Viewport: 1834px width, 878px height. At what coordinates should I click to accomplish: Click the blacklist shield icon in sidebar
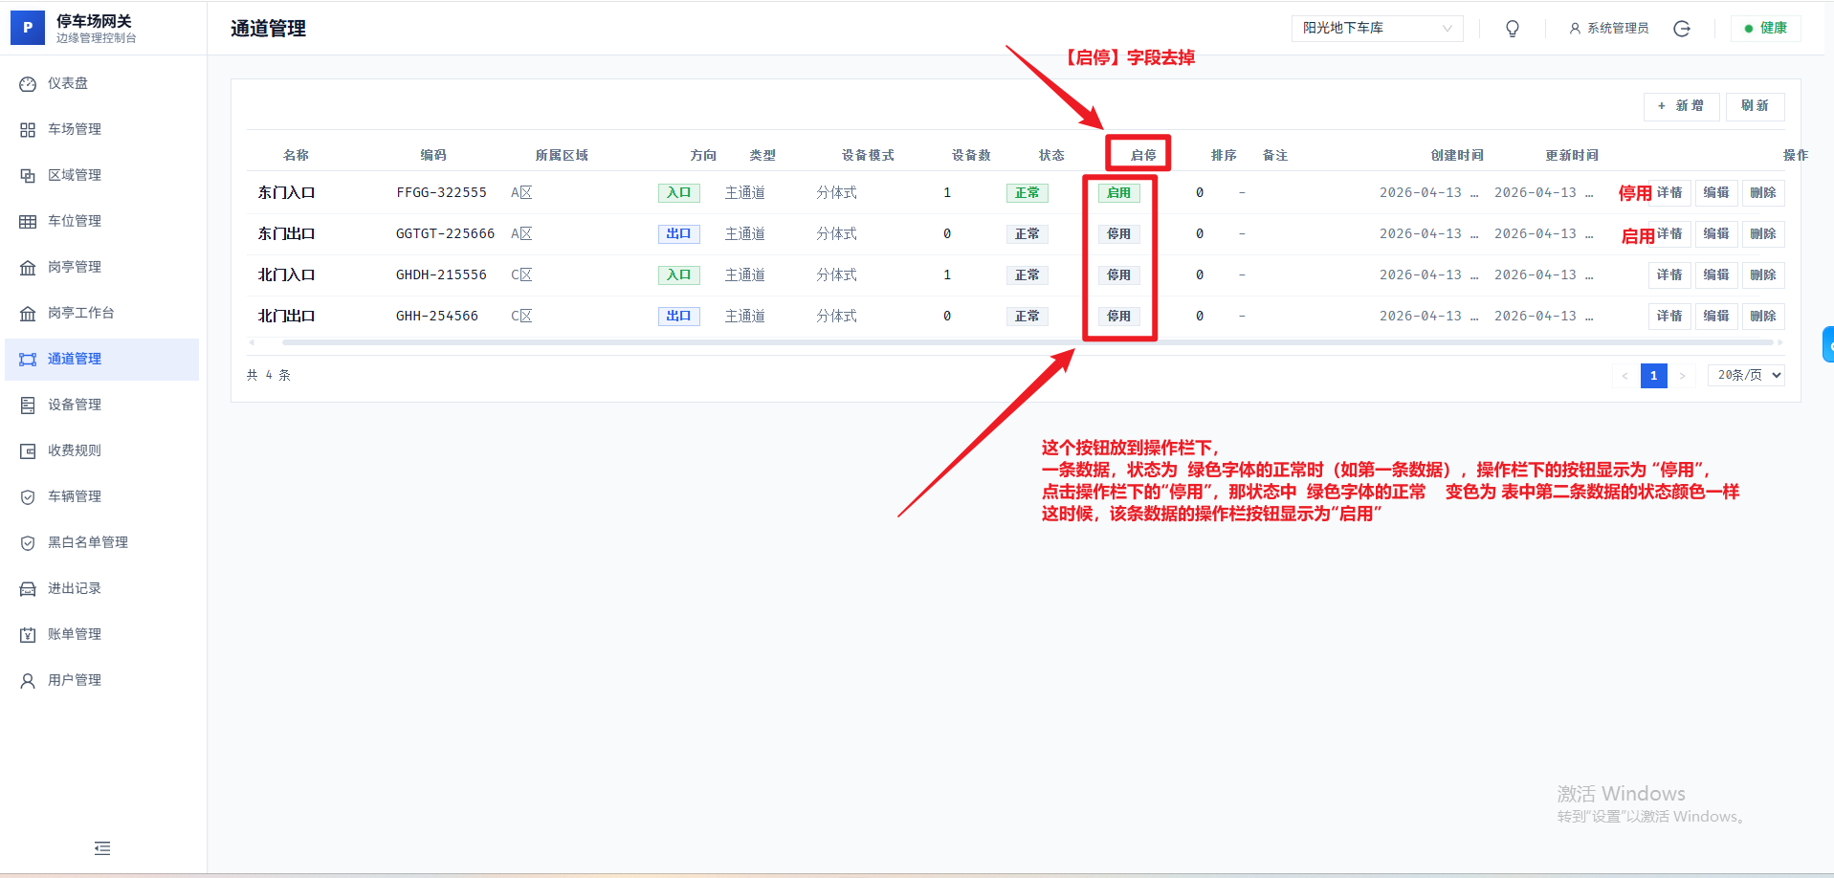point(28,543)
